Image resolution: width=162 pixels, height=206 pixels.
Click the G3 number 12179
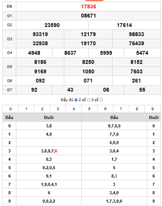88,34
